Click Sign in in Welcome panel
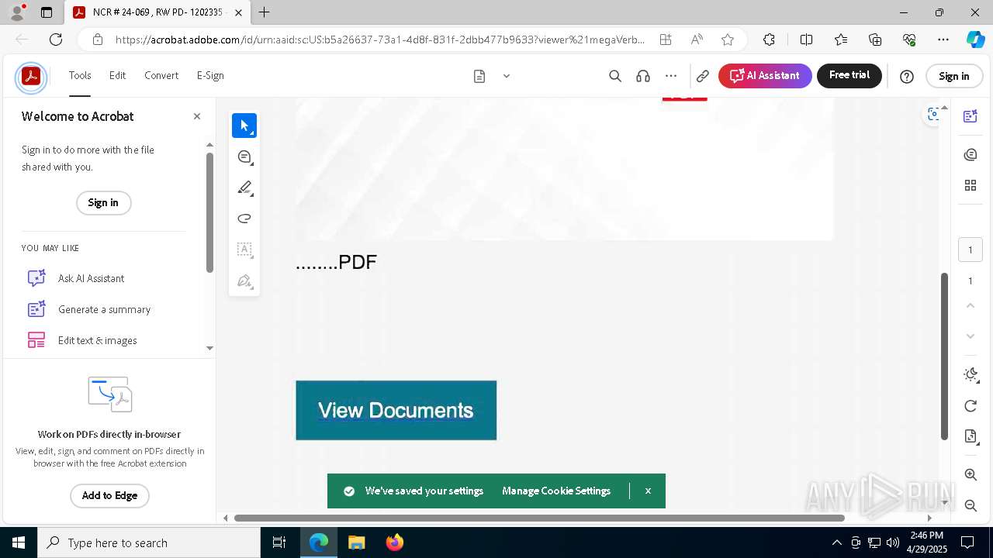Screen dimensions: 993x558 point(103,203)
